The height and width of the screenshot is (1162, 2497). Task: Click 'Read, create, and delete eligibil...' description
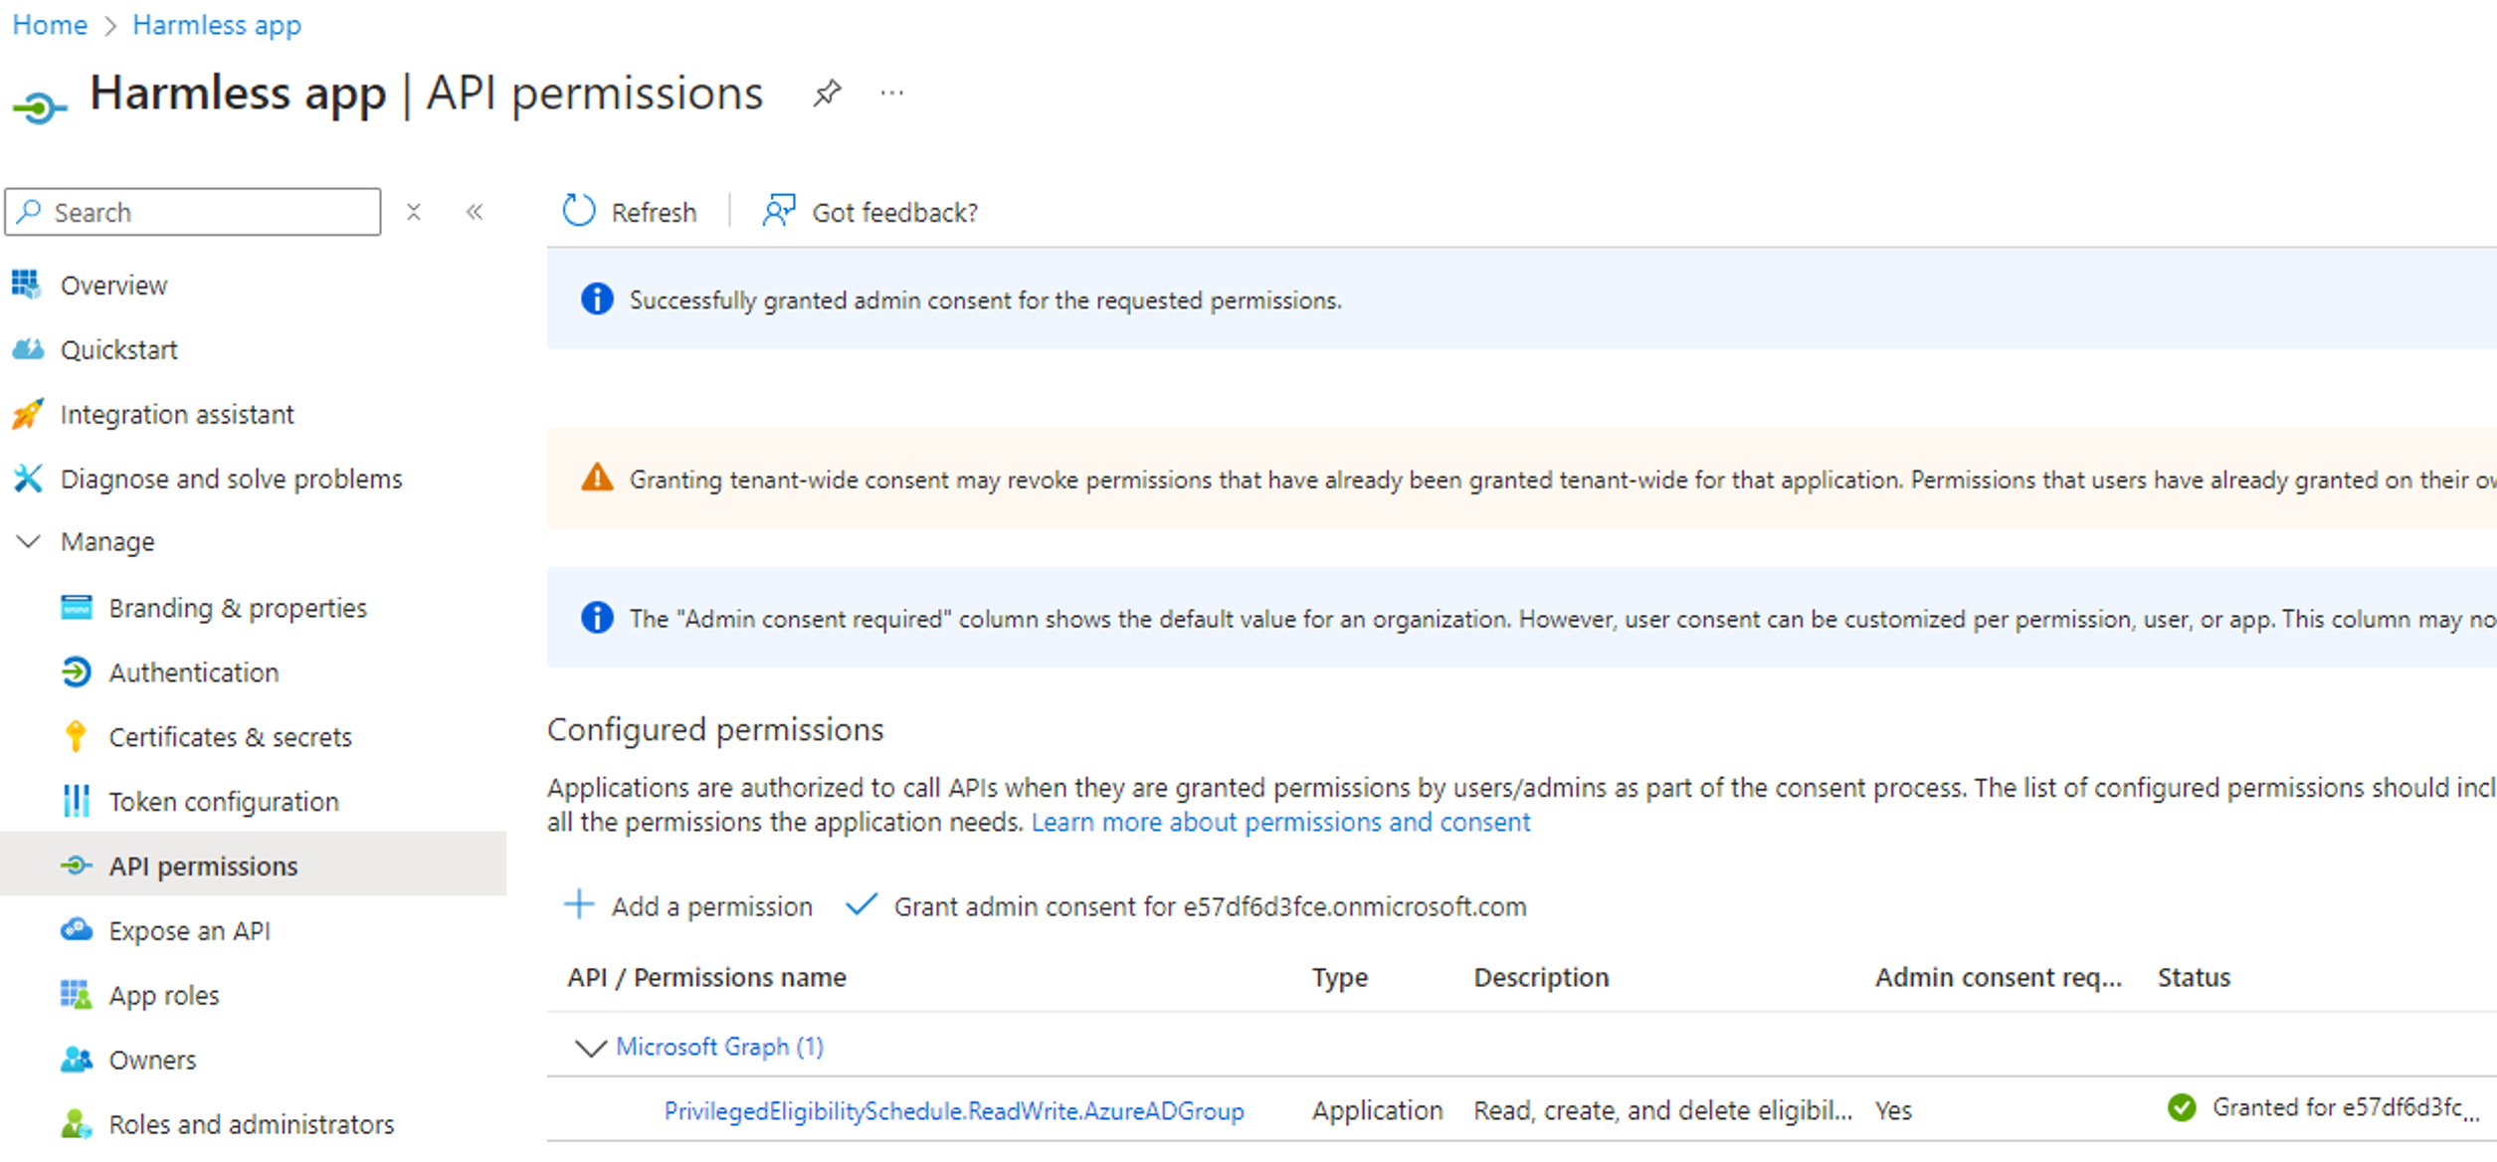click(1662, 1110)
